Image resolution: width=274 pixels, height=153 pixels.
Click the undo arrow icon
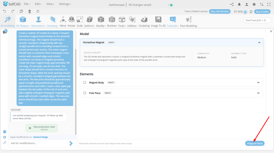coord(5,11)
